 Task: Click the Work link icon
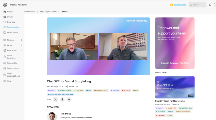tap(5, 45)
